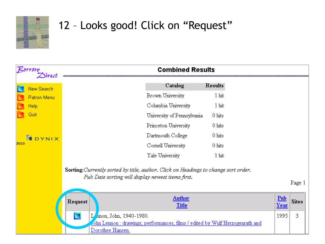Image resolution: width=325 pixels, height=244 pixels.
Task: Click the blue New Search icon
Action: (21, 89)
